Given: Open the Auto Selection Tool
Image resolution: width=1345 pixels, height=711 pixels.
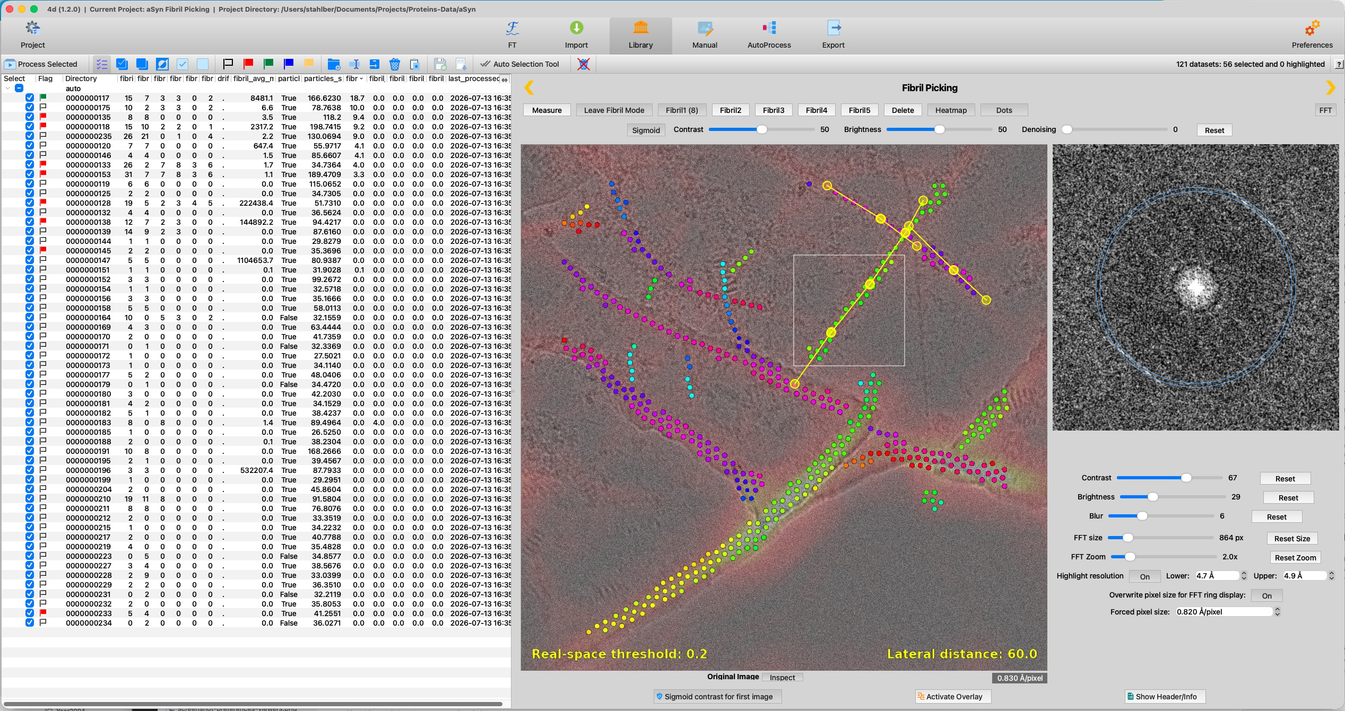Looking at the screenshot, I should click(x=520, y=64).
